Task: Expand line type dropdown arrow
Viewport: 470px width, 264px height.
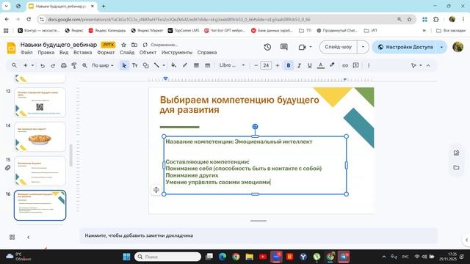Action: click(164, 65)
